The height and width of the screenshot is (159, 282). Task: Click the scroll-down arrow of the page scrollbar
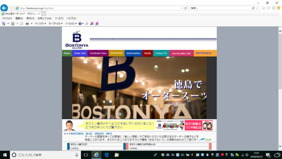coord(280,146)
